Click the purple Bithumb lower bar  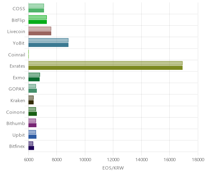[x=32, y=125]
